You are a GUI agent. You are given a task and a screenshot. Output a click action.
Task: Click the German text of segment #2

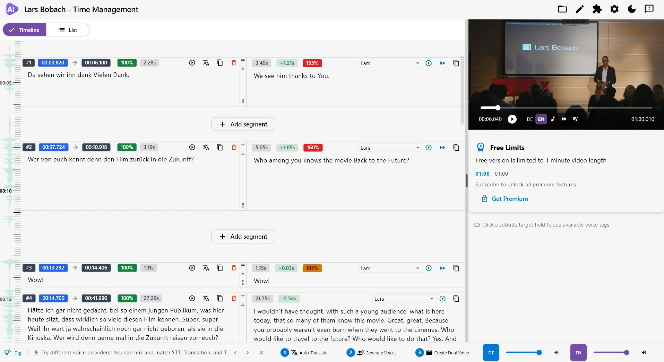(111, 159)
